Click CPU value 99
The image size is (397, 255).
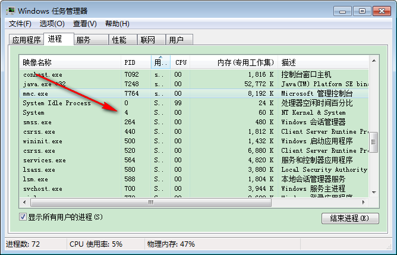tap(178, 103)
